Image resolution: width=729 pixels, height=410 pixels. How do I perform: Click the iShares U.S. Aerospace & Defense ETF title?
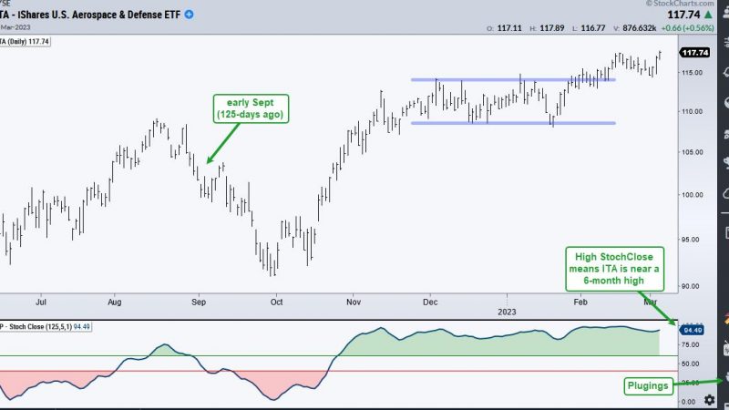(x=89, y=15)
